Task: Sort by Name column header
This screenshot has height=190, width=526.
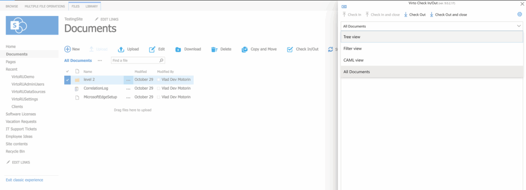Action: point(88,72)
